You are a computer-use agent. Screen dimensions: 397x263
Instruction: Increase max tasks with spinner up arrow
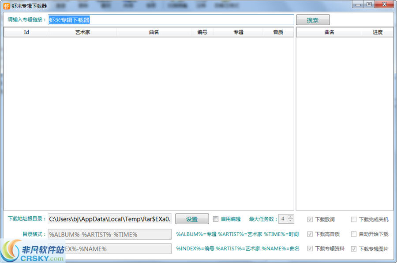click(291, 217)
